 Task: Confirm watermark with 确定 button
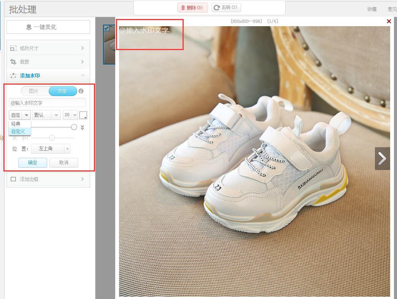point(32,162)
